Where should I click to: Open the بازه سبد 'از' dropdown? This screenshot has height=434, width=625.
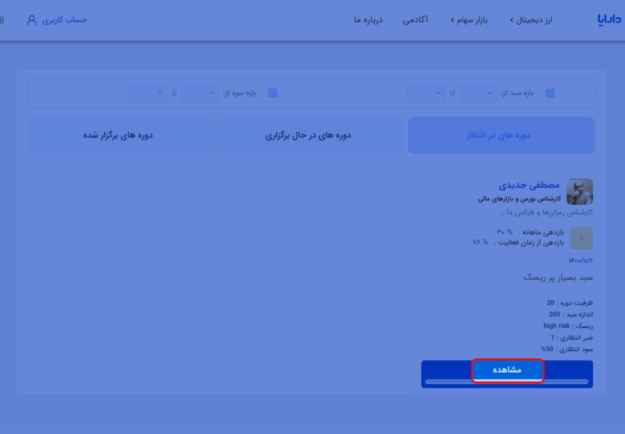(478, 93)
